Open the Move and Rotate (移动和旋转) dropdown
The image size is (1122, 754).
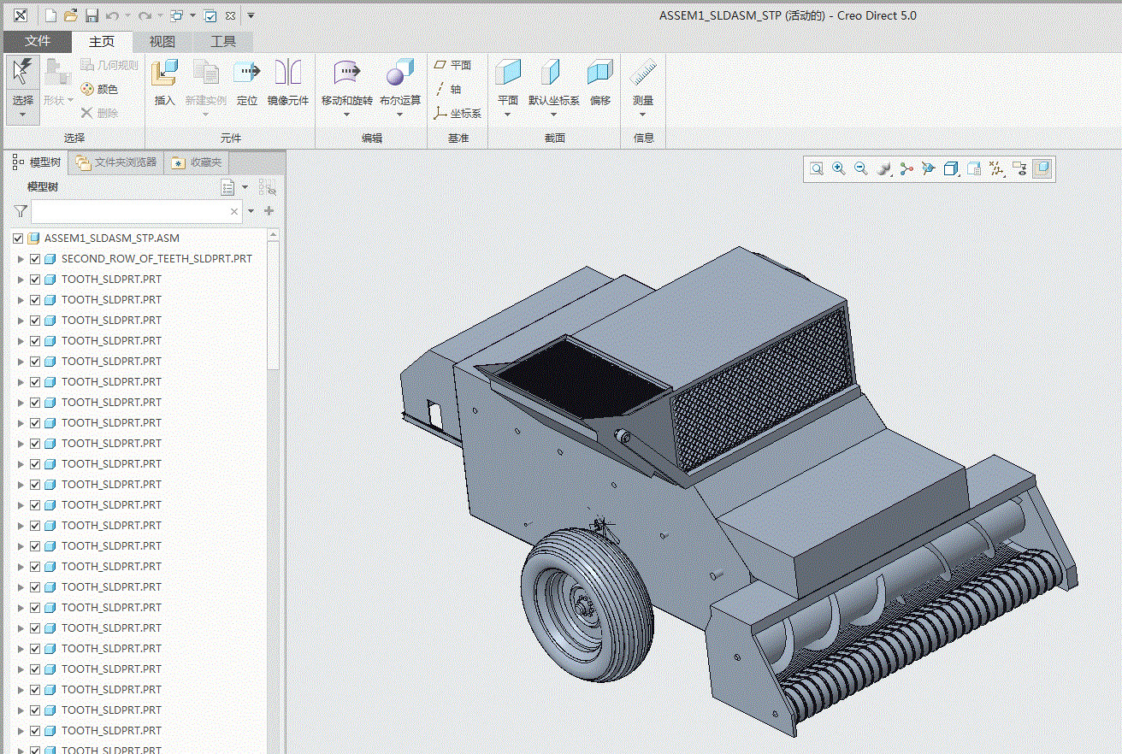346,115
